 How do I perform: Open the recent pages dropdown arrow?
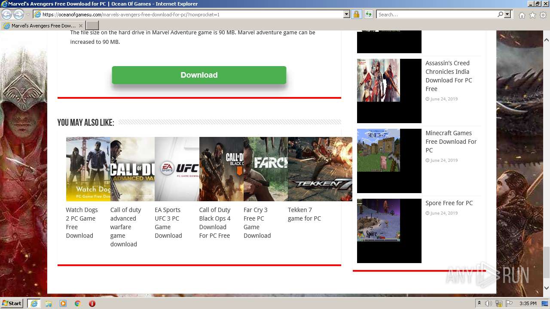click(x=28, y=15)
